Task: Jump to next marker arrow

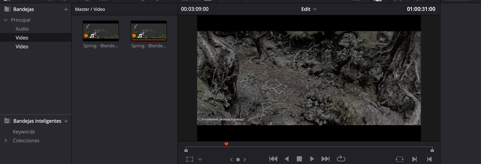Action: (245, 159)
